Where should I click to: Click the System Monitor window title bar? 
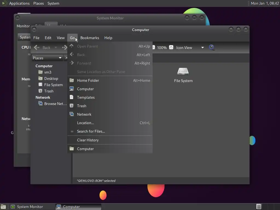pos(110,18)
